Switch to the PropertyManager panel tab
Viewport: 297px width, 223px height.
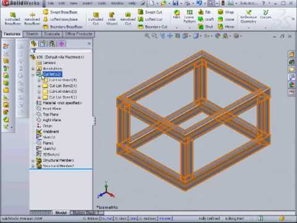coord(43,43)
